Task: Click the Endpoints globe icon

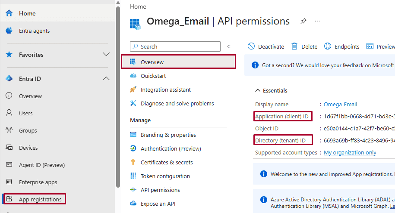Action: [x=328, y=46]
